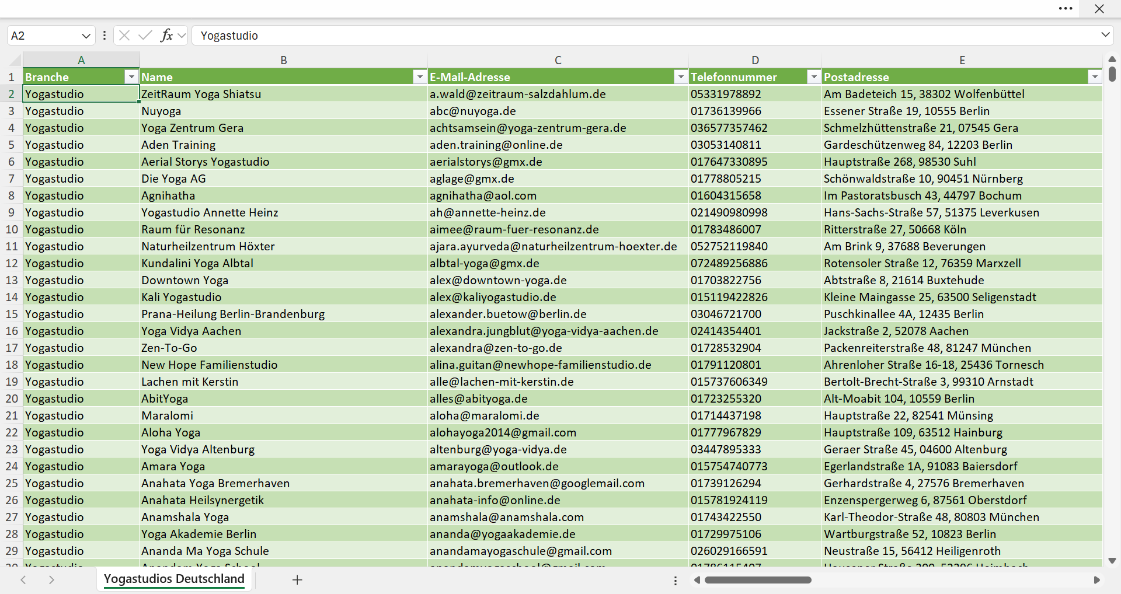
Task: Select phone number 03053140811
Action: [x=756, y=145]
